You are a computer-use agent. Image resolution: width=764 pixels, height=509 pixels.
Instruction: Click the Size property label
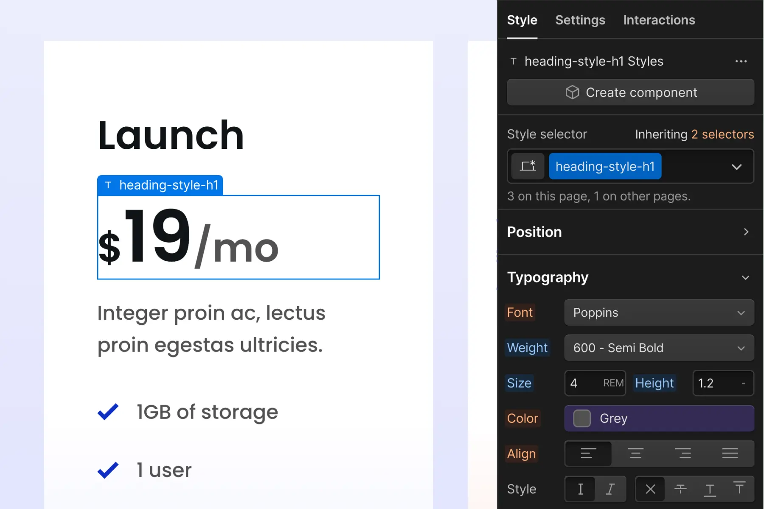coord(519,383)
